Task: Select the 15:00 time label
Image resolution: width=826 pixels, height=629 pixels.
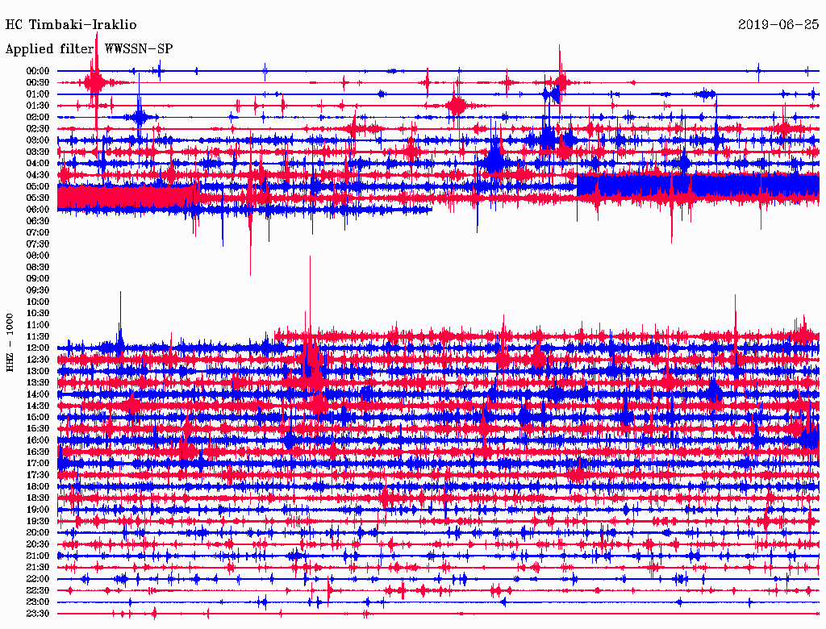Action: coord(38,418)
